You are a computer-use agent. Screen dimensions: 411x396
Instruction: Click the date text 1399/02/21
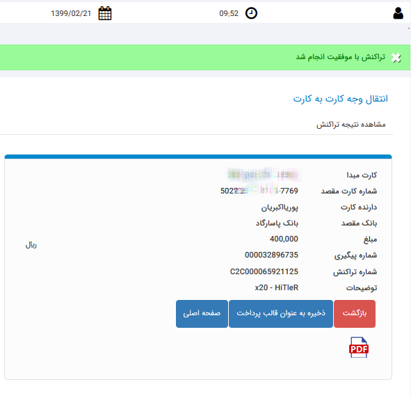[x=71, y=13]
